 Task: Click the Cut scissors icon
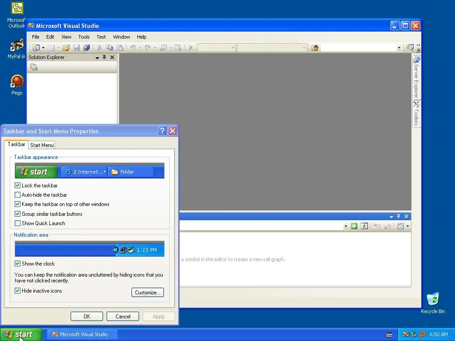coord(99,47)
